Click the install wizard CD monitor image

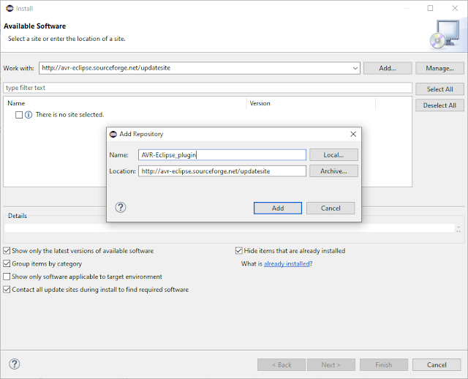pos(445,34)
